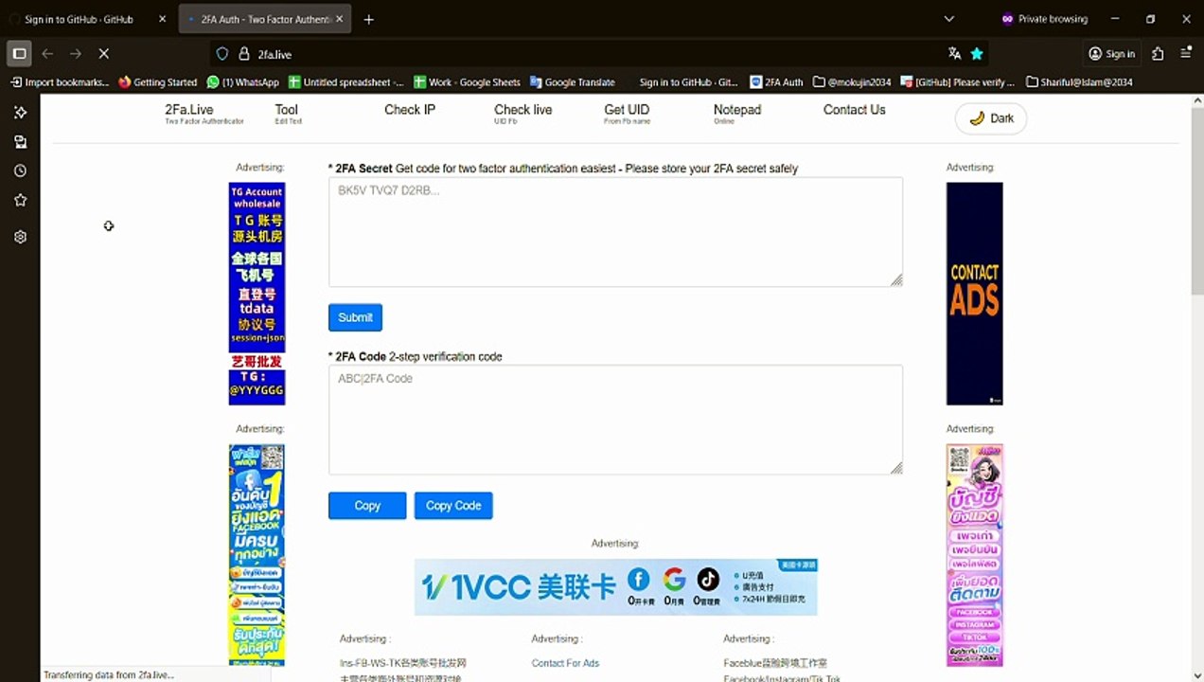Open the TG Account wholesale ad banner
Image resolution: width=1204 pixels, height=682 pixels.
click(257, 294)
